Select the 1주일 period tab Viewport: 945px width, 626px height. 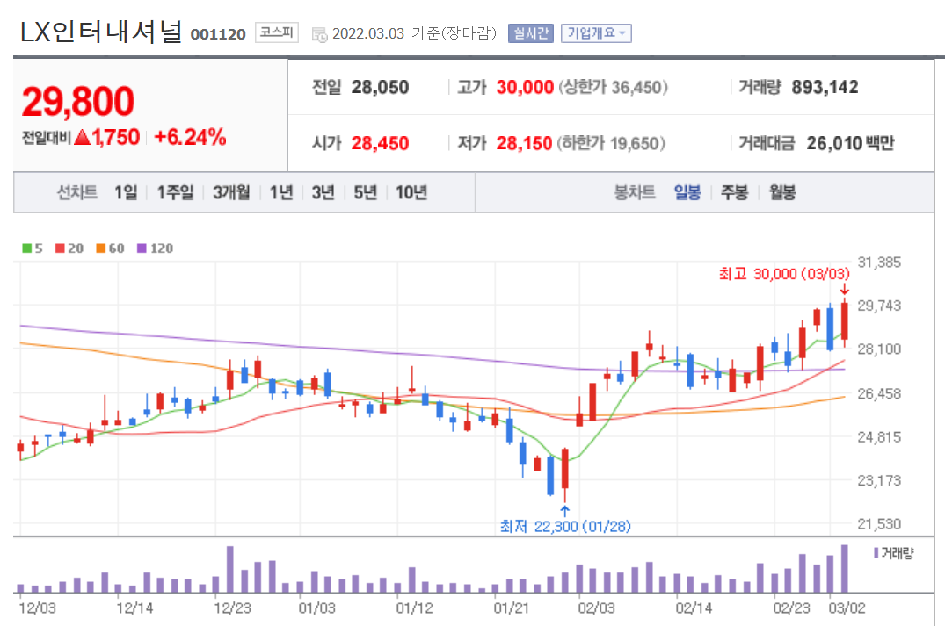[x=175, y=193]
